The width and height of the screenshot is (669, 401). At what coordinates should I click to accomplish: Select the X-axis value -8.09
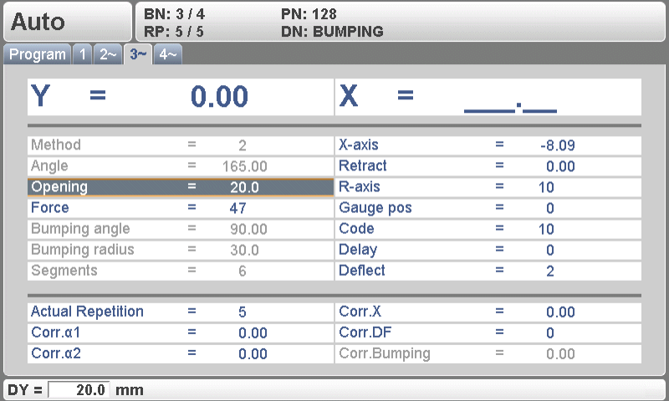(x=558, y=145)
